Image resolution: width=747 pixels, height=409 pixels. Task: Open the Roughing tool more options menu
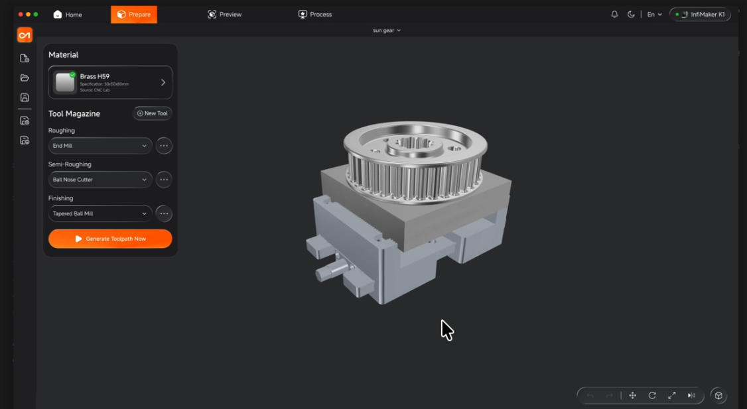point(164,146)
